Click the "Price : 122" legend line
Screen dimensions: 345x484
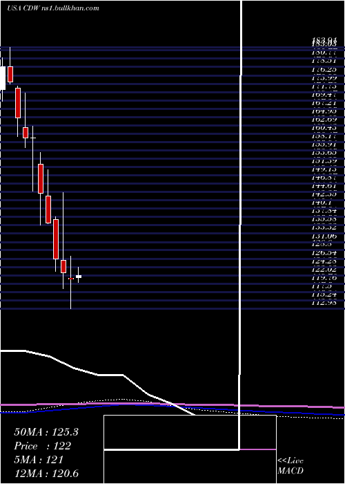(x=43, y=446)
